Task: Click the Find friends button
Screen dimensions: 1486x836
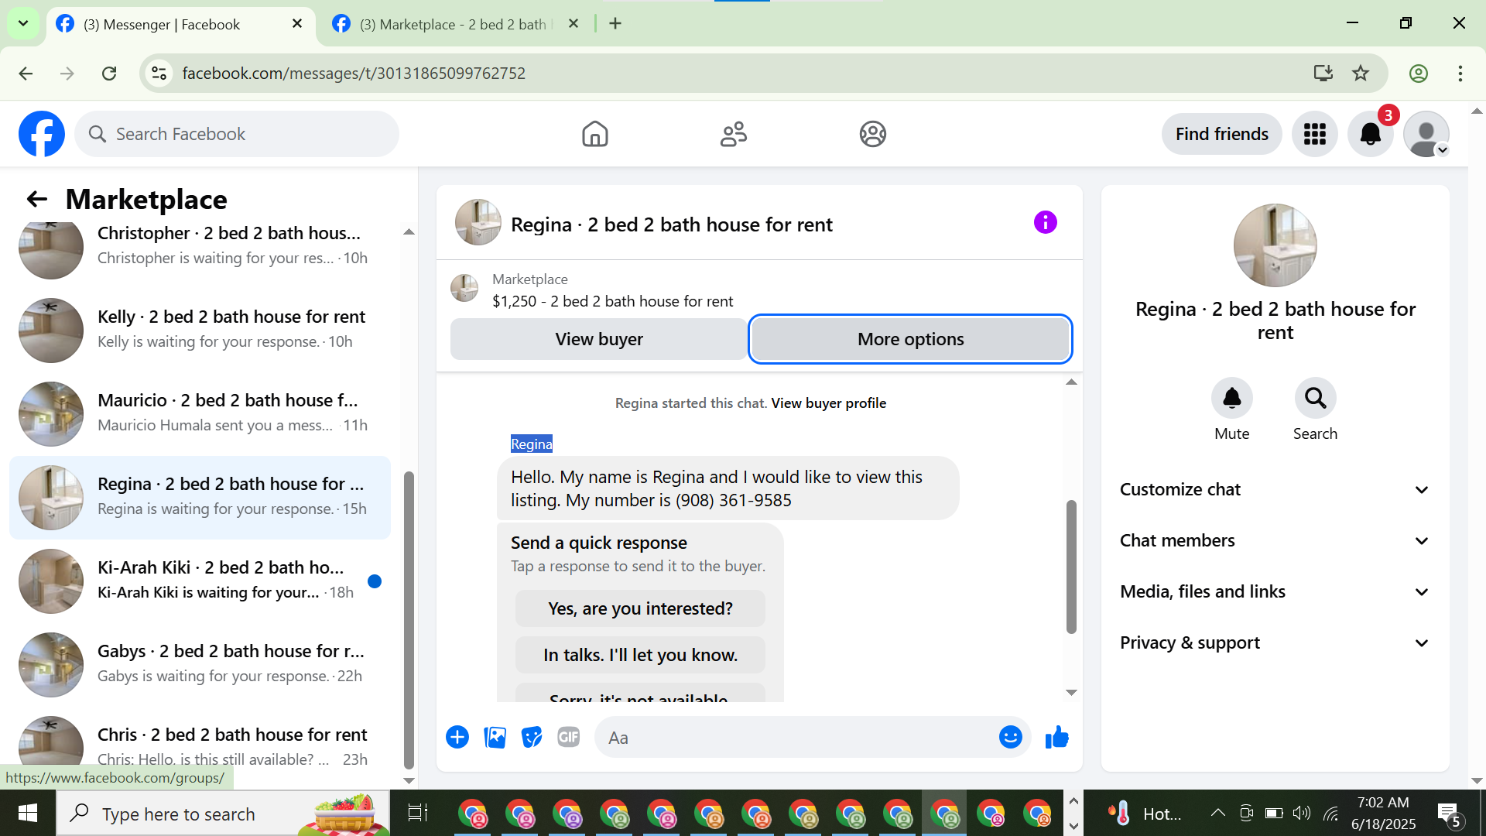Action: pyautogui.click(x=1221, y=134)
